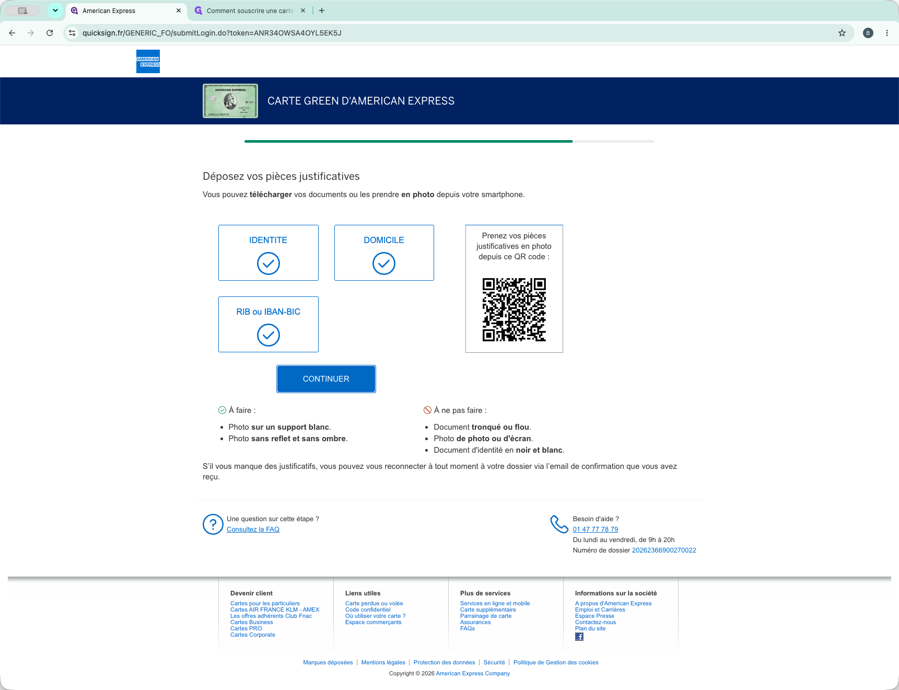Open the RIB ou IBAN-BIC upload box
The height and width of the screenshot is (690, 899).
click(x=268, y=324)
